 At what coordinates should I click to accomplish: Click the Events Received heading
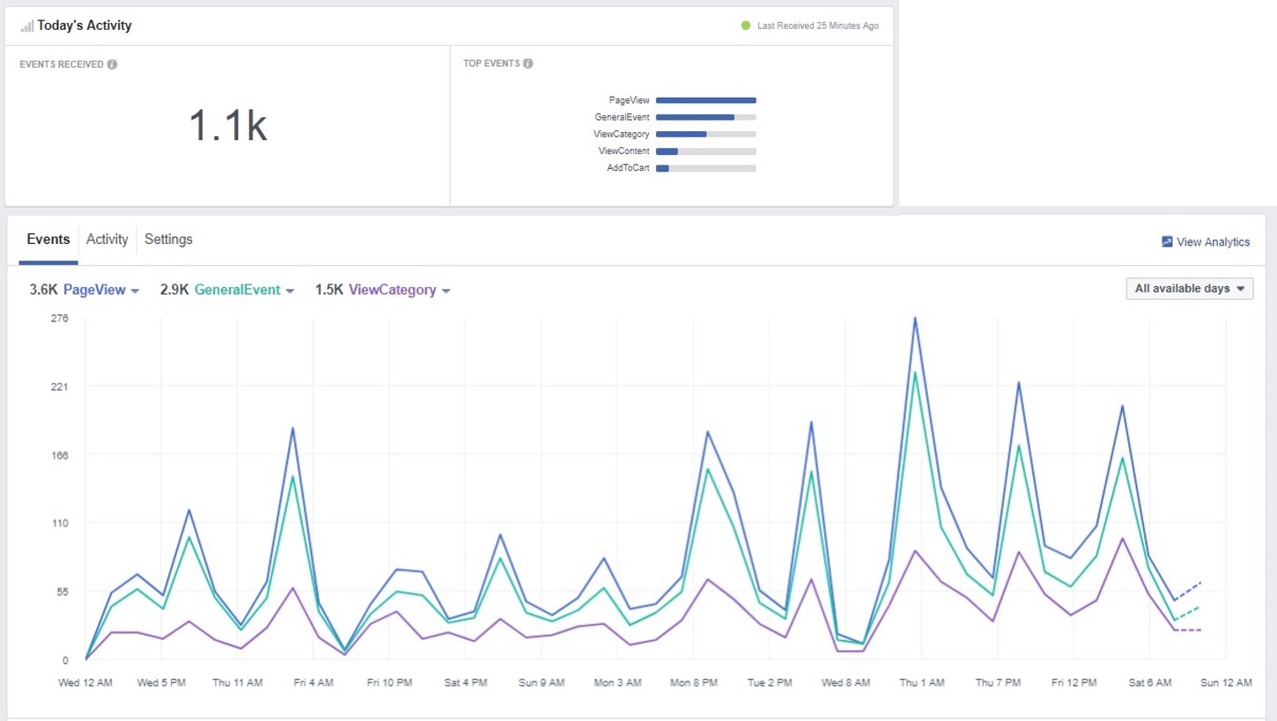coord(62,64)
